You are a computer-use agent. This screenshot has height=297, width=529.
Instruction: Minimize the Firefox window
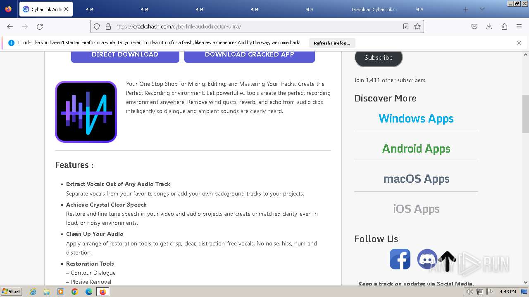(x=510, y=4)
